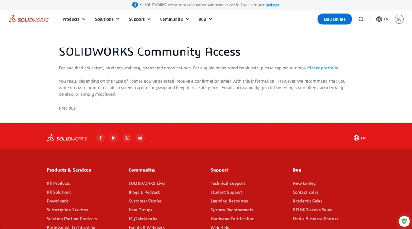
Task: Open How to Buy link
Action: coord(304,183)
